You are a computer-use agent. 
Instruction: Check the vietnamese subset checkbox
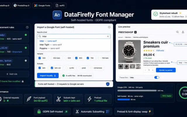pyautogui.click(x=91, y=68)
